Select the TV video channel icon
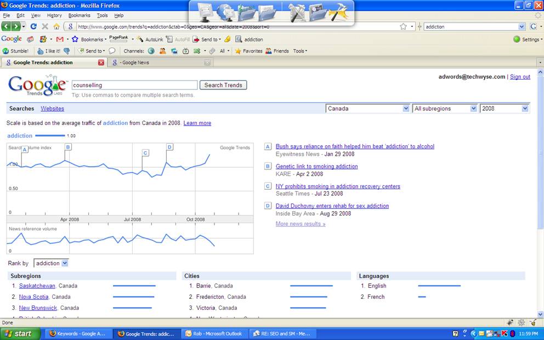The image size is (544, 340). [x=185, y=50]
